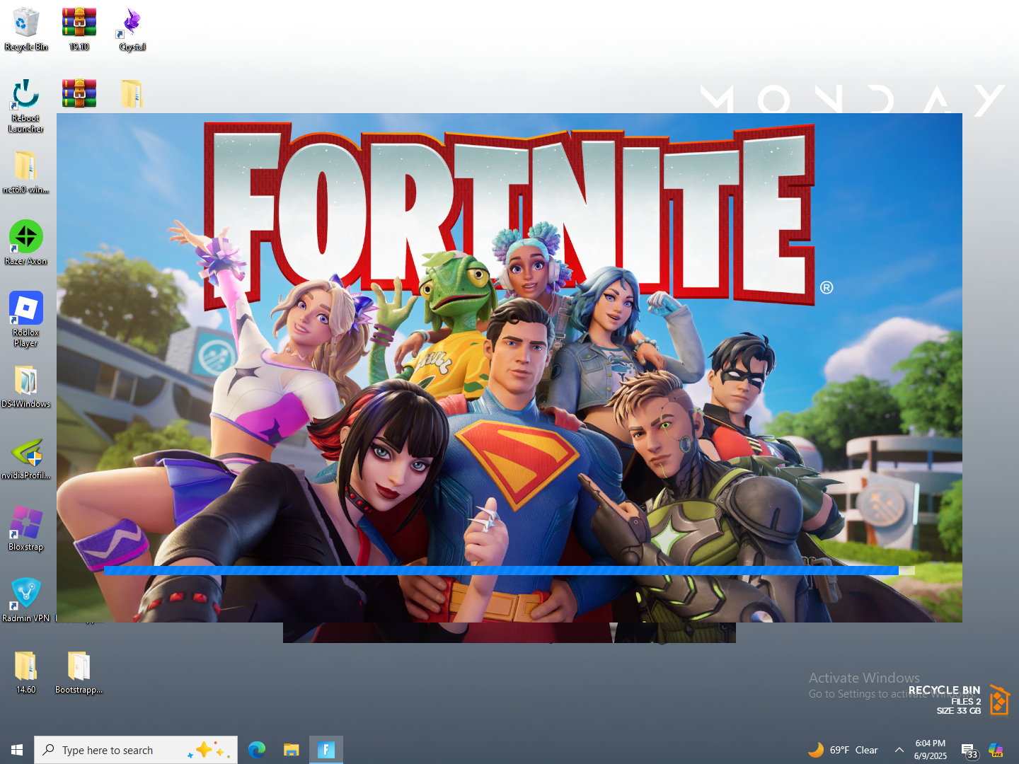Open the DS4Windows folder icon
This screenshot has width=1019, height=764.
(x=26, y=387)
